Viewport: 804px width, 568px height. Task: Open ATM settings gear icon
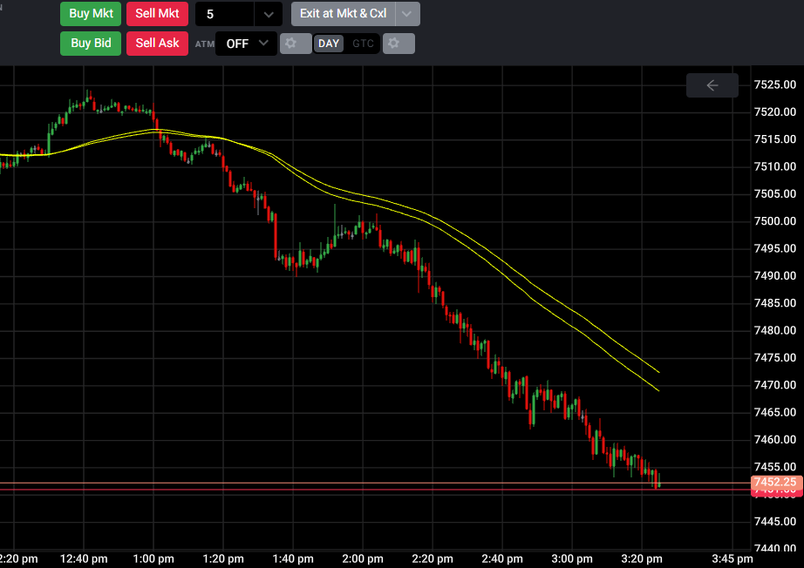point(296,44)
